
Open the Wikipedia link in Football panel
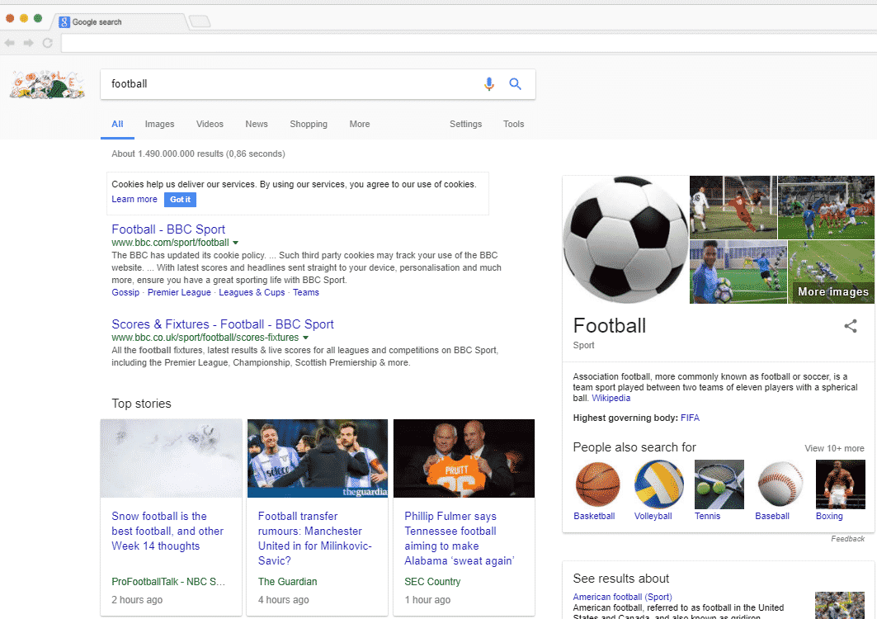pyautogui.click(x=611, y=399)
